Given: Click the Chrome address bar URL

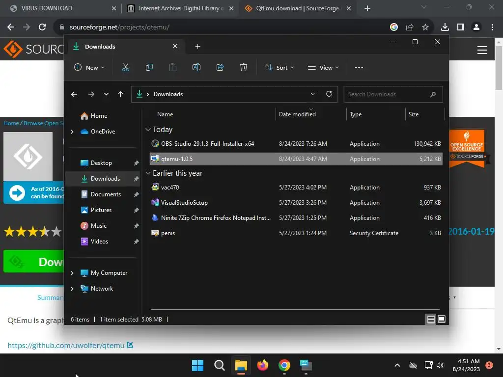Looking at the screenshot, I should point(119,27).
